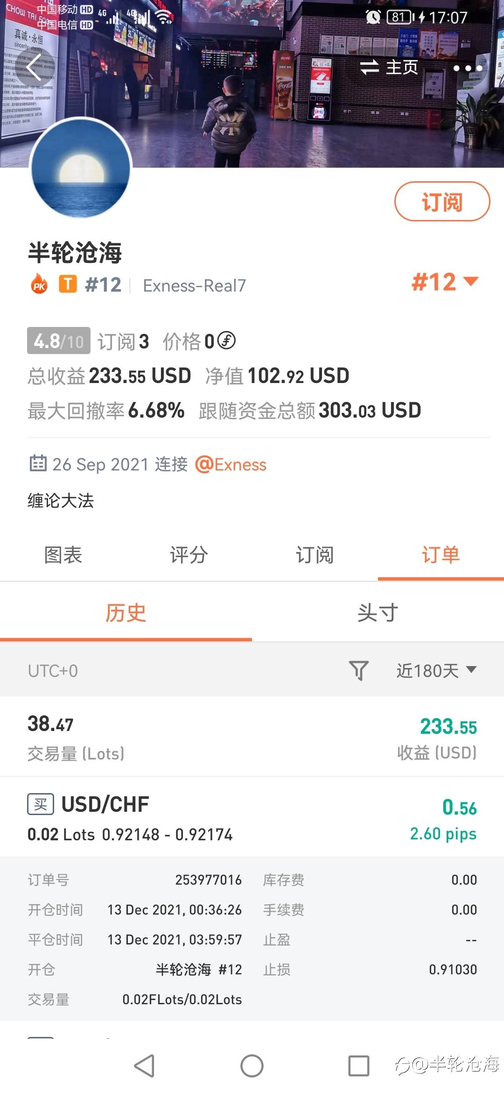504x1093 pixels.
Task: Tap the orange T trader badge
Action: [68, 284]
